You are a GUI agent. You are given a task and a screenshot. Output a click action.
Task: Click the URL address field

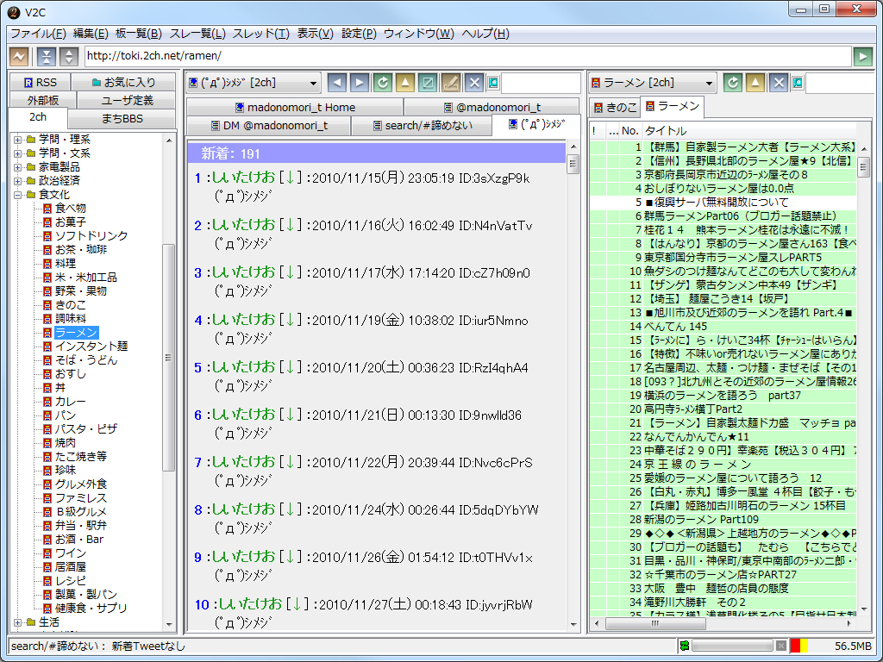click(x=467, y=56)
